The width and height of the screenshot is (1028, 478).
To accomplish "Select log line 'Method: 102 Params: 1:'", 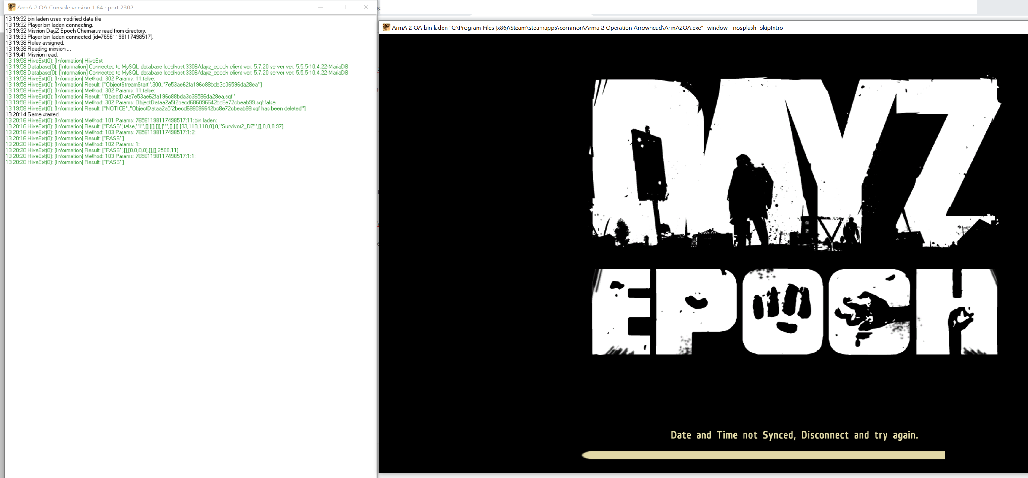I will point(73,144).
